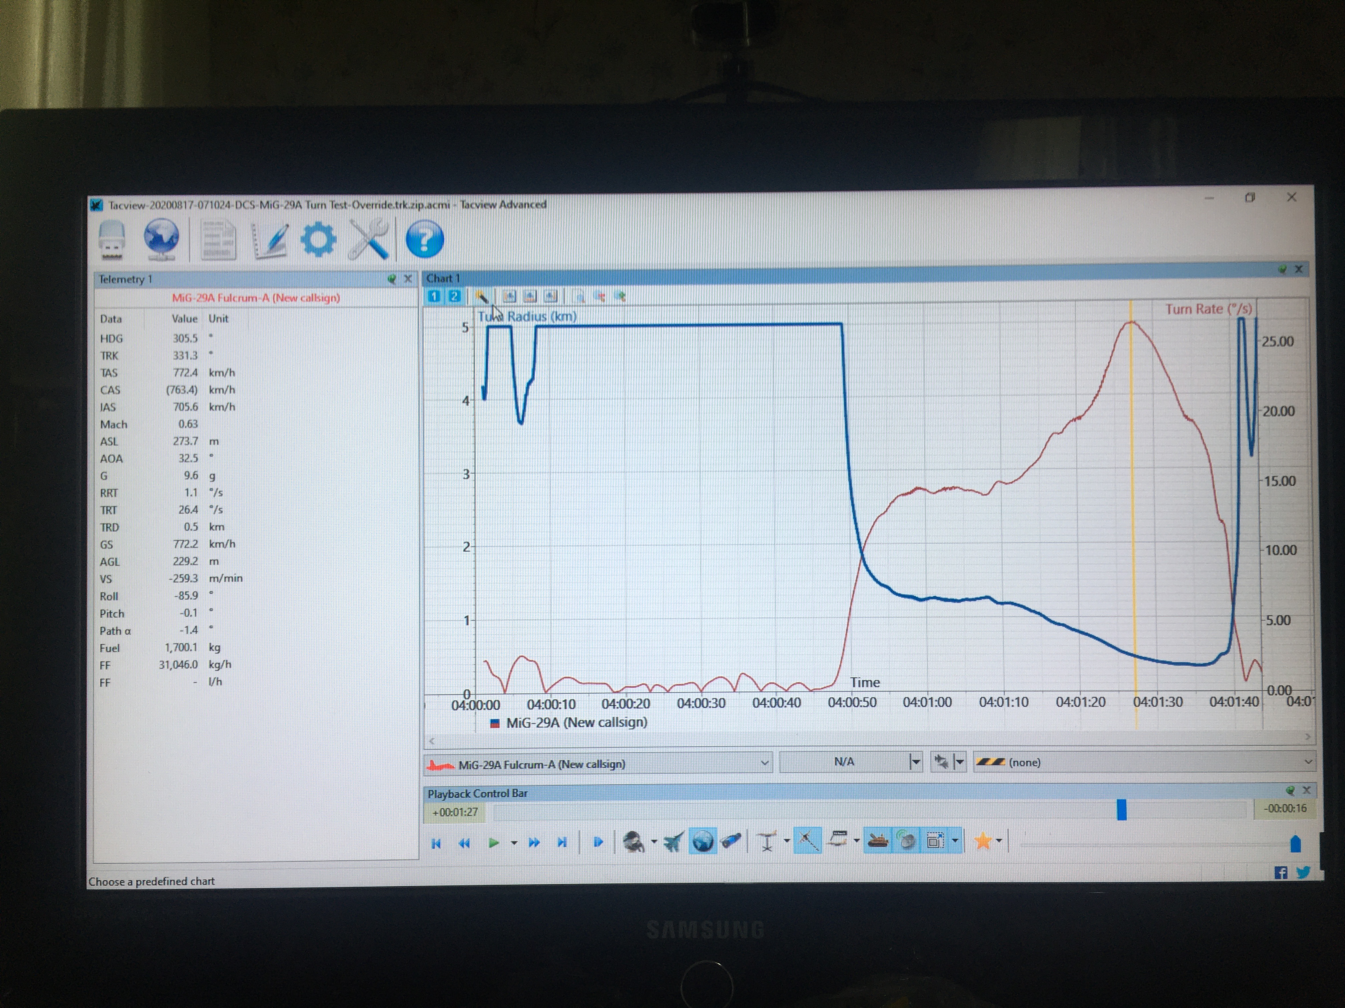Click chart zoom magnifier icon
Screen dimensions: 1345x1008
579,297
